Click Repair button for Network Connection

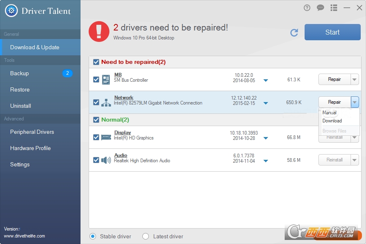click(335, 102)
